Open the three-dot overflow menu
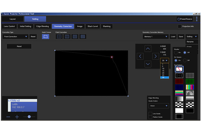201x134 pixels. pos(197,19)
